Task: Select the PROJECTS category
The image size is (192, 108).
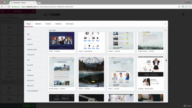Action: pyautogui.click(x=31, y=81)
